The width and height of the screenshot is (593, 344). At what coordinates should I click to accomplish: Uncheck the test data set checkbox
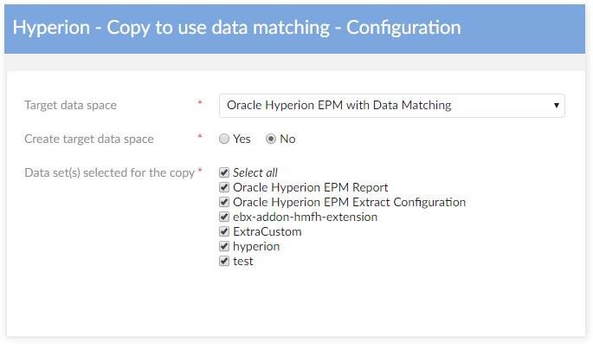click(x=224, y=261)
